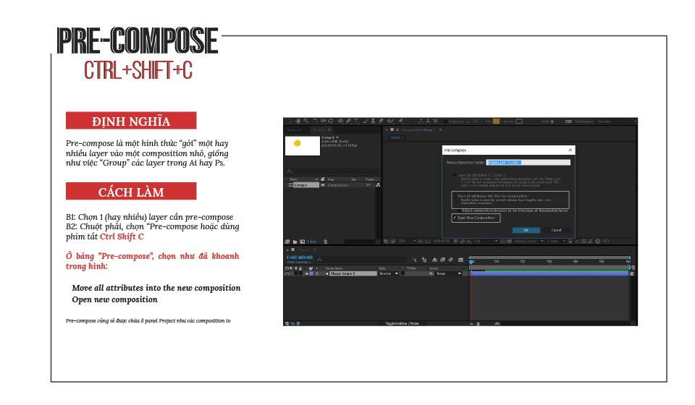Open the Normal blend mode dropdown

click(x=389, y=273)
